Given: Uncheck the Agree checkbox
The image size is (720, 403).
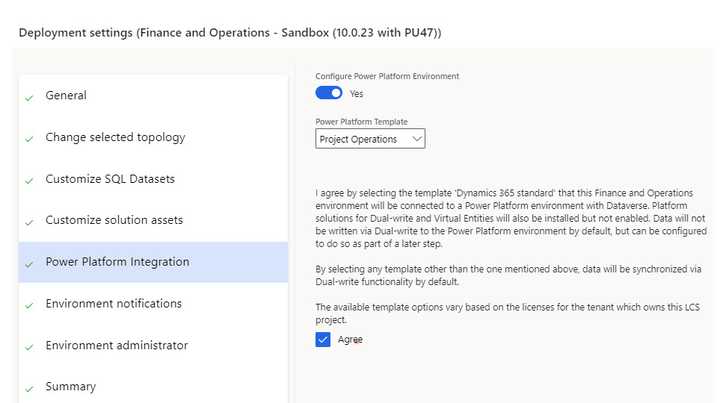Looking at the screenshot, I should (x=323, y=340).
